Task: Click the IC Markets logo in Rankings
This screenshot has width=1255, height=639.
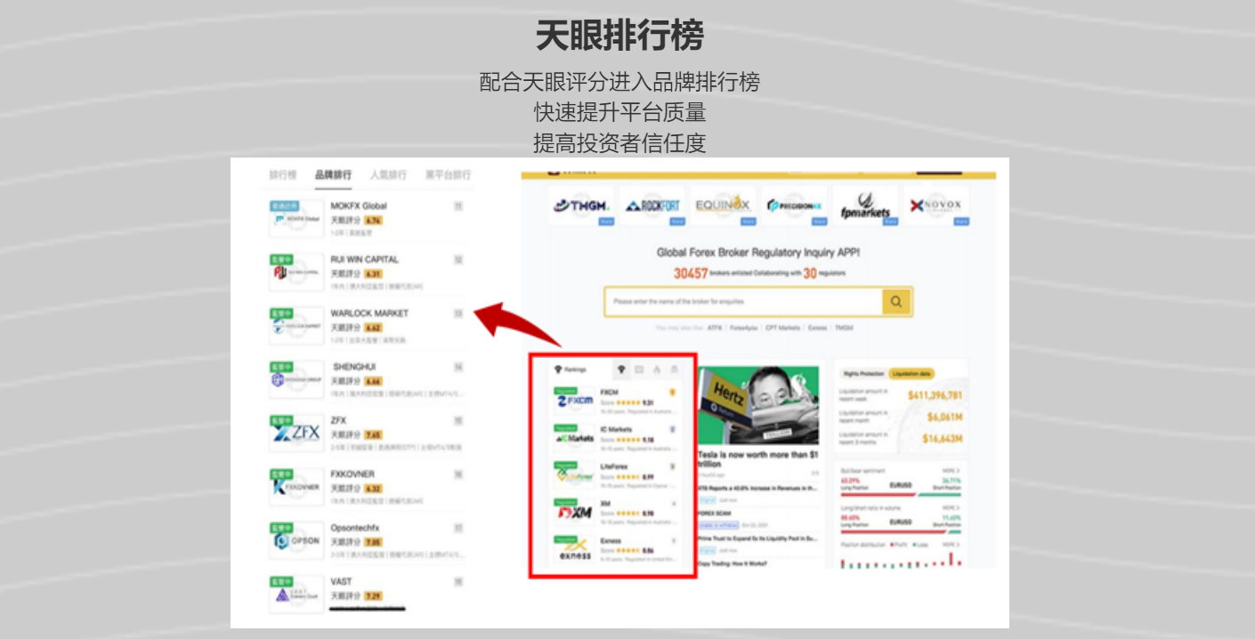Action: pos(574,437)
